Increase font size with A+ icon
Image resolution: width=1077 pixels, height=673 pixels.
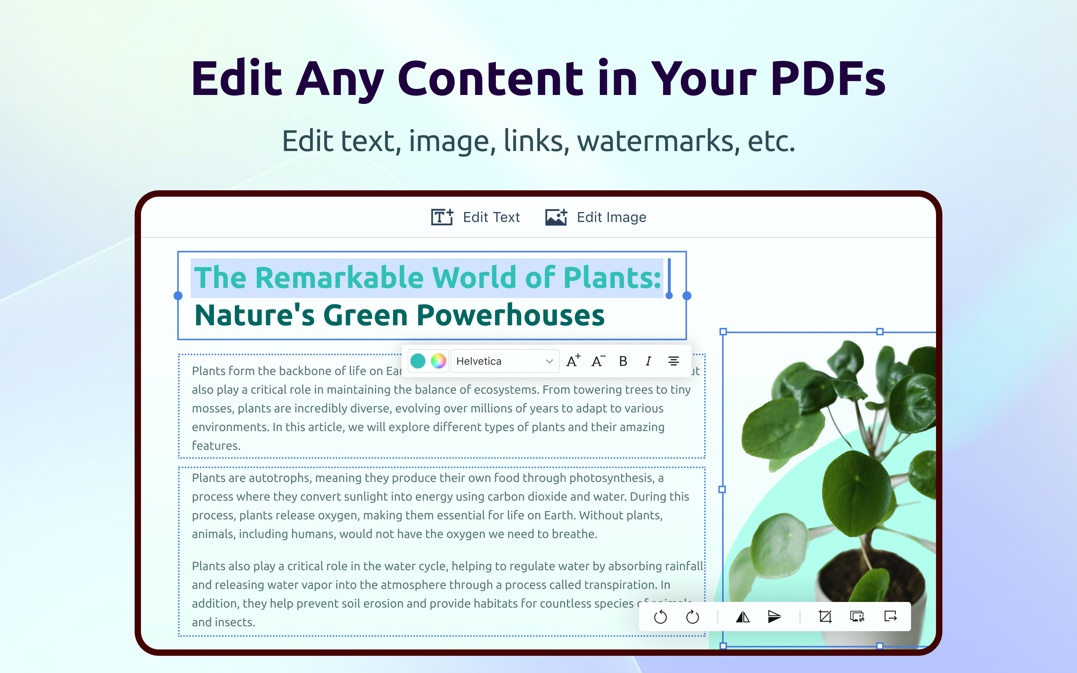[573, 361]
